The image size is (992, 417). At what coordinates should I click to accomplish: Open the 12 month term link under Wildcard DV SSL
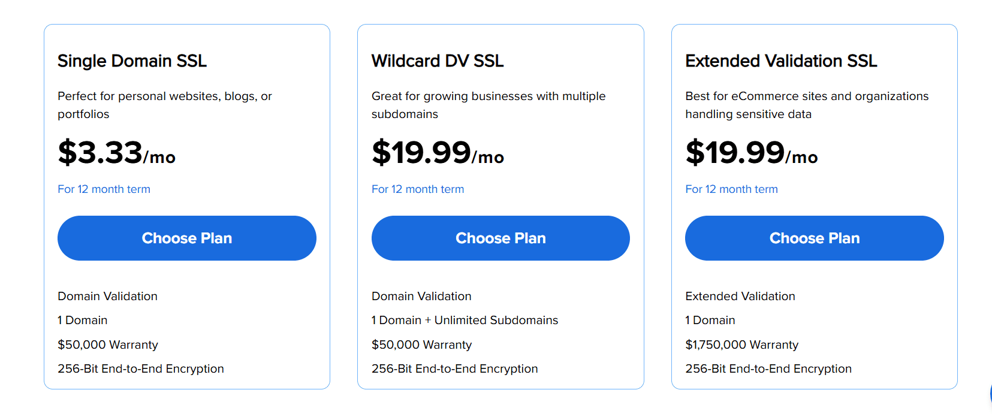tap(418, 189)
